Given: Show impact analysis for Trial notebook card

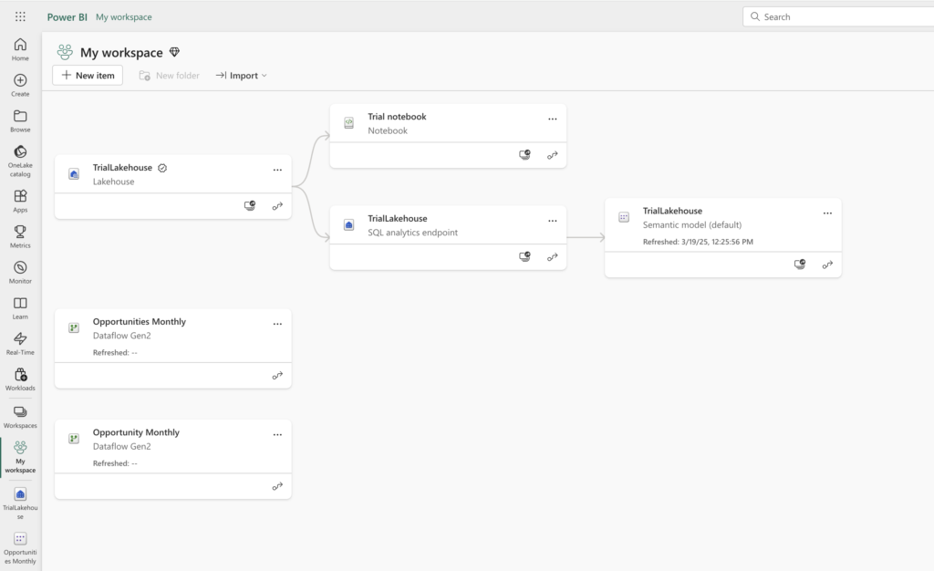Looking at the screenshot, I should 524,155.
